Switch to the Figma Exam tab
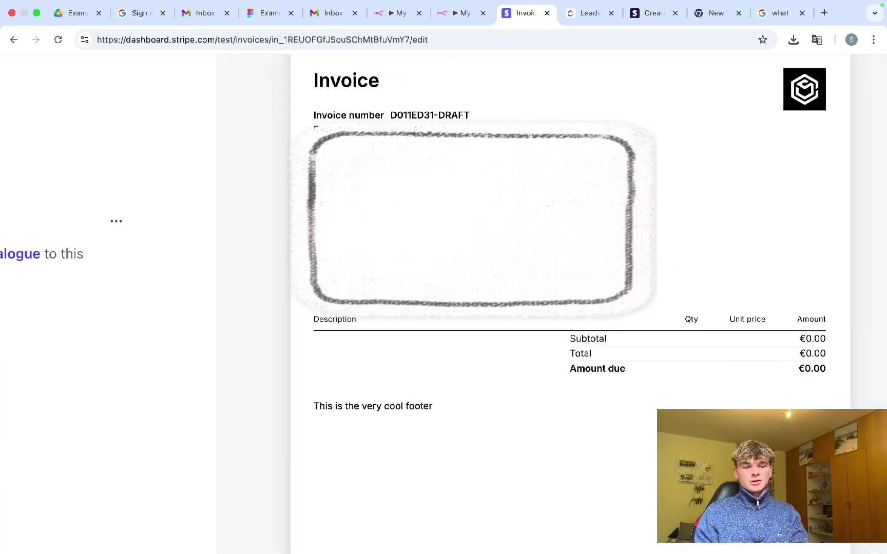The width and height of the screenshot is (887, 554). tap(268, 13)
